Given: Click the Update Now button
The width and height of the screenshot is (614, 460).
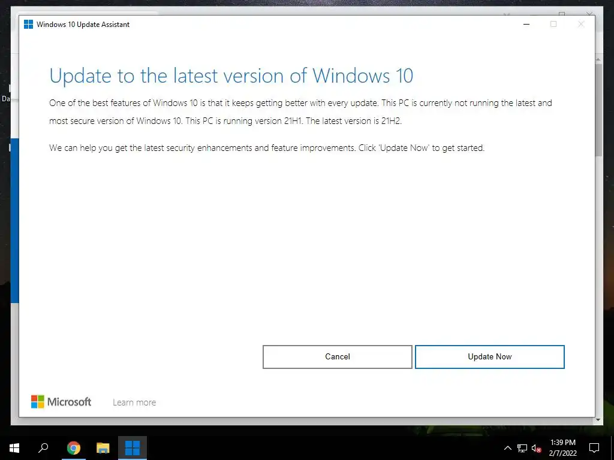Looking at the screenshot, I should pyautogui.click(x=489, y=357).
